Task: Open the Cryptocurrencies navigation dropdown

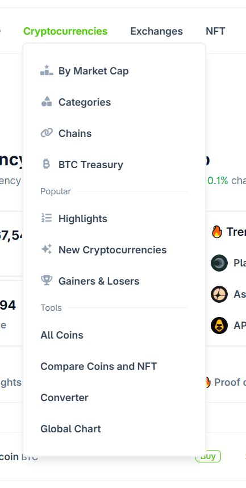Action: tap(65, 31)
